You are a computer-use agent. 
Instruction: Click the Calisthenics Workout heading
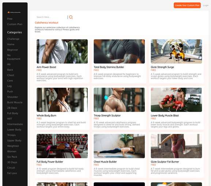[x=46, y=23]
